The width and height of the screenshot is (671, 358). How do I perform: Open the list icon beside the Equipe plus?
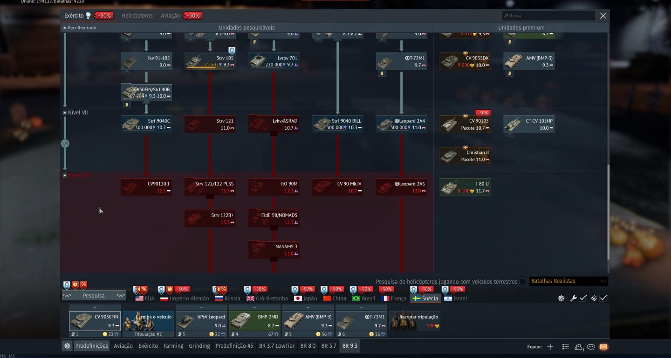click(566, 347)
